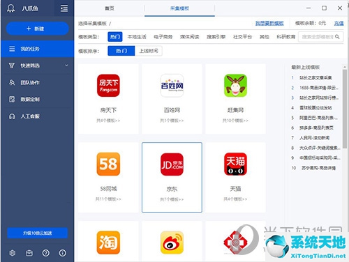Click the magnifier search icon
Viewport: 349px width, 262px height.
337,37
